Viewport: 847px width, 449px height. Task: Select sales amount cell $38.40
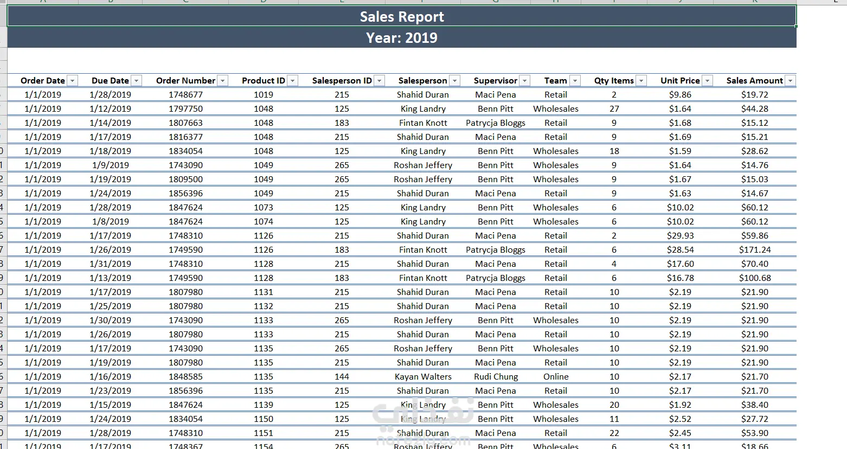pyautogui.click(x=755, y=405)
